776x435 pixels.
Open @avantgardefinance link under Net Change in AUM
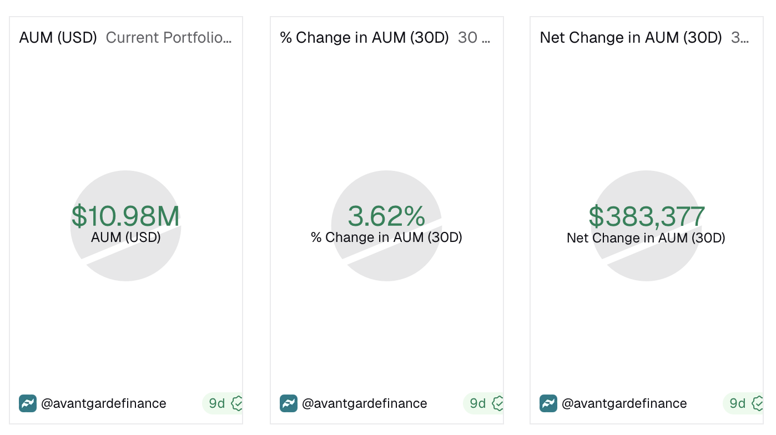[x=624, y=403]
